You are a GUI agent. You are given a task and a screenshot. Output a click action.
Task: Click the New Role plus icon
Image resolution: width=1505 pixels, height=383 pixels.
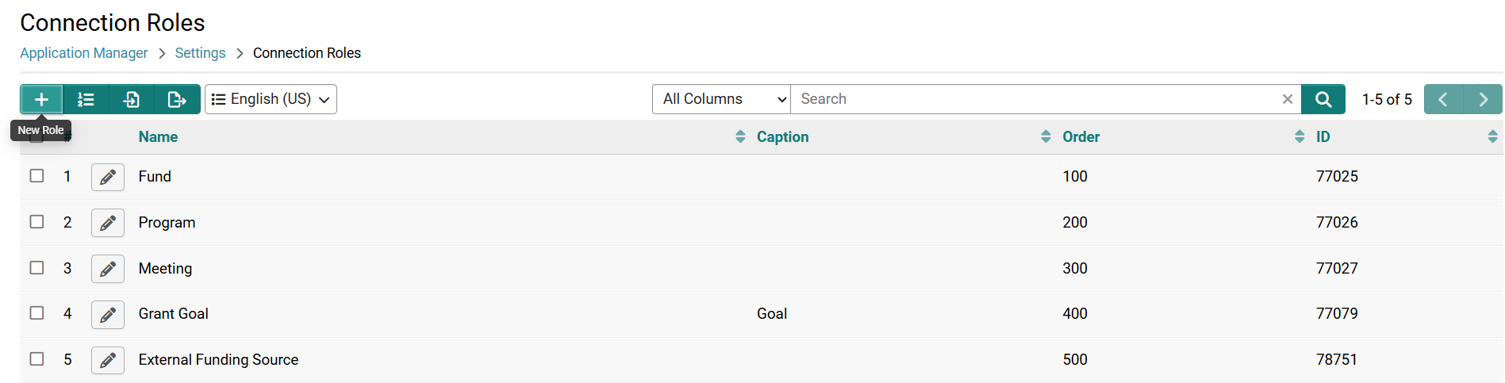coord(42,99)
